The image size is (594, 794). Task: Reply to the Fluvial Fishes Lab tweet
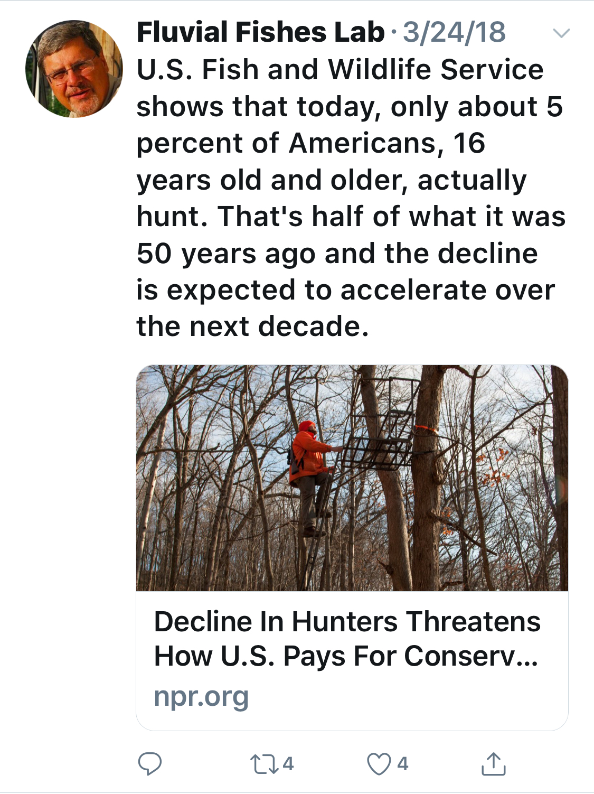[x=149, y=764]
